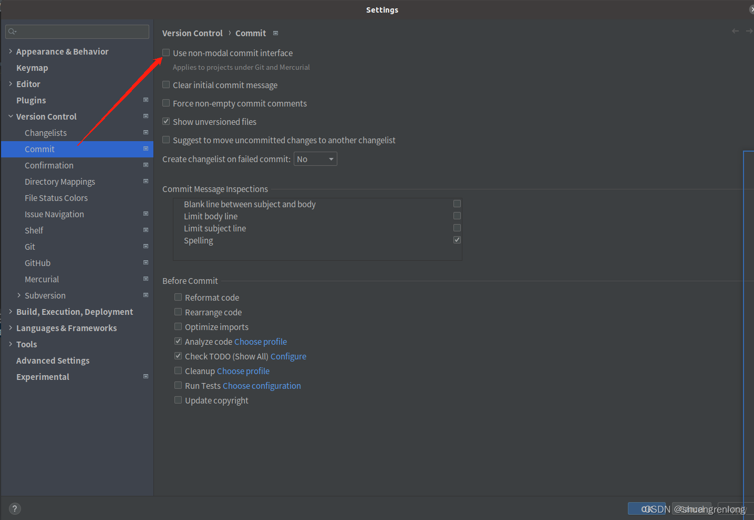Expand the Appearance & Behavior section
The width and height of the screenshot is (754, 520).
pos(10,51)
